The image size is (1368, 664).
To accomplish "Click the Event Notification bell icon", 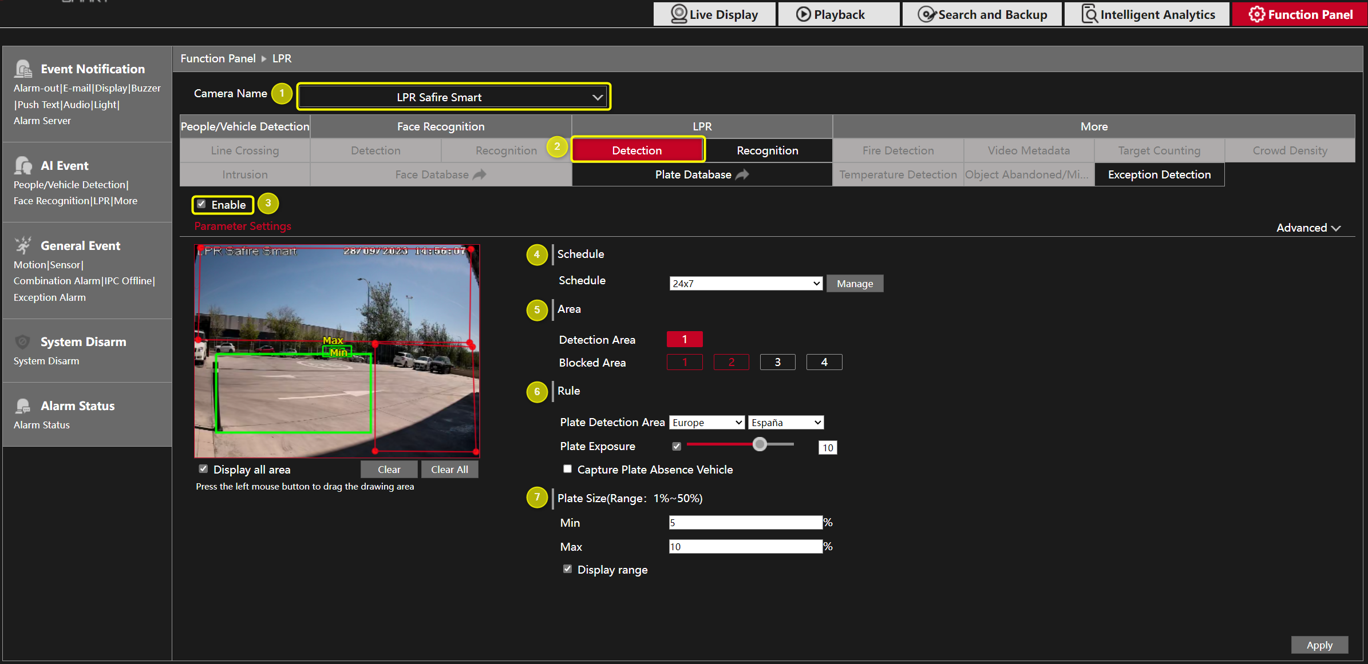I will [x=23, y=68].
